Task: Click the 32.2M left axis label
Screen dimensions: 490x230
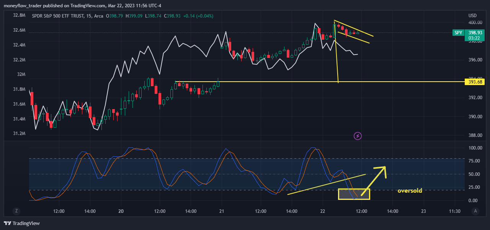Action: click(19, 60)
